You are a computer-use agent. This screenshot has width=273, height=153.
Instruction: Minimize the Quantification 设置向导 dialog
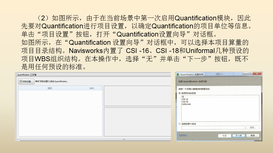pos(245,74)
